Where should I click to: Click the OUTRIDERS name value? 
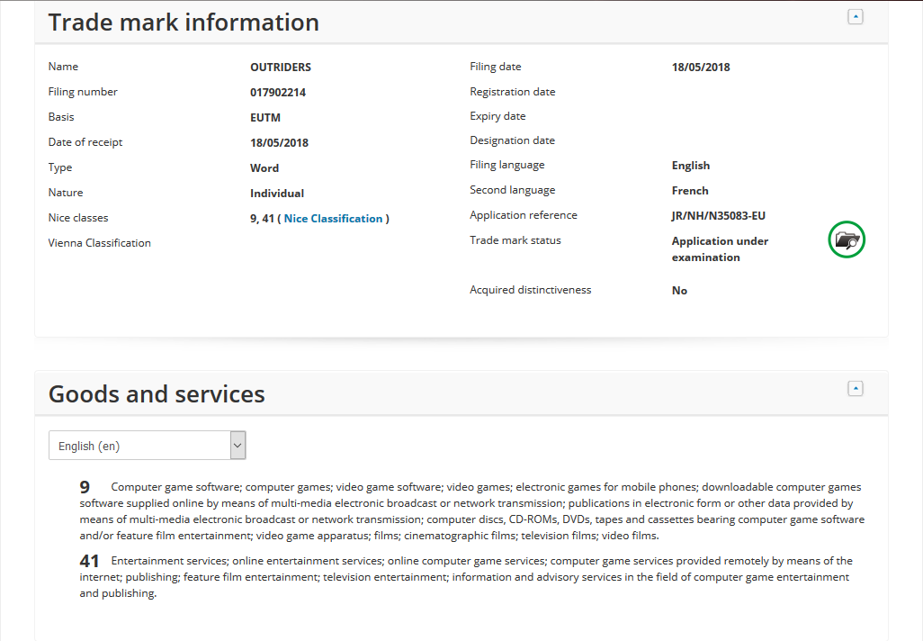click(x=281, y=68)
